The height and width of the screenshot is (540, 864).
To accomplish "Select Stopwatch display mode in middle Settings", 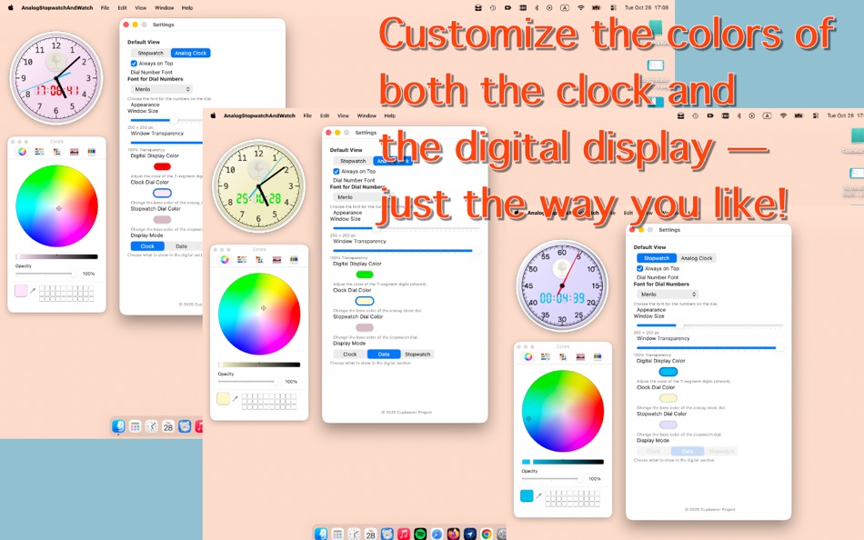I will pyautogui.click(x=419, y=352).
